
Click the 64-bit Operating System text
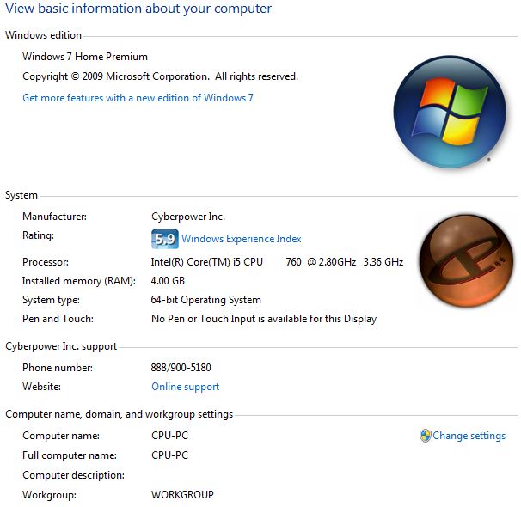206,300
